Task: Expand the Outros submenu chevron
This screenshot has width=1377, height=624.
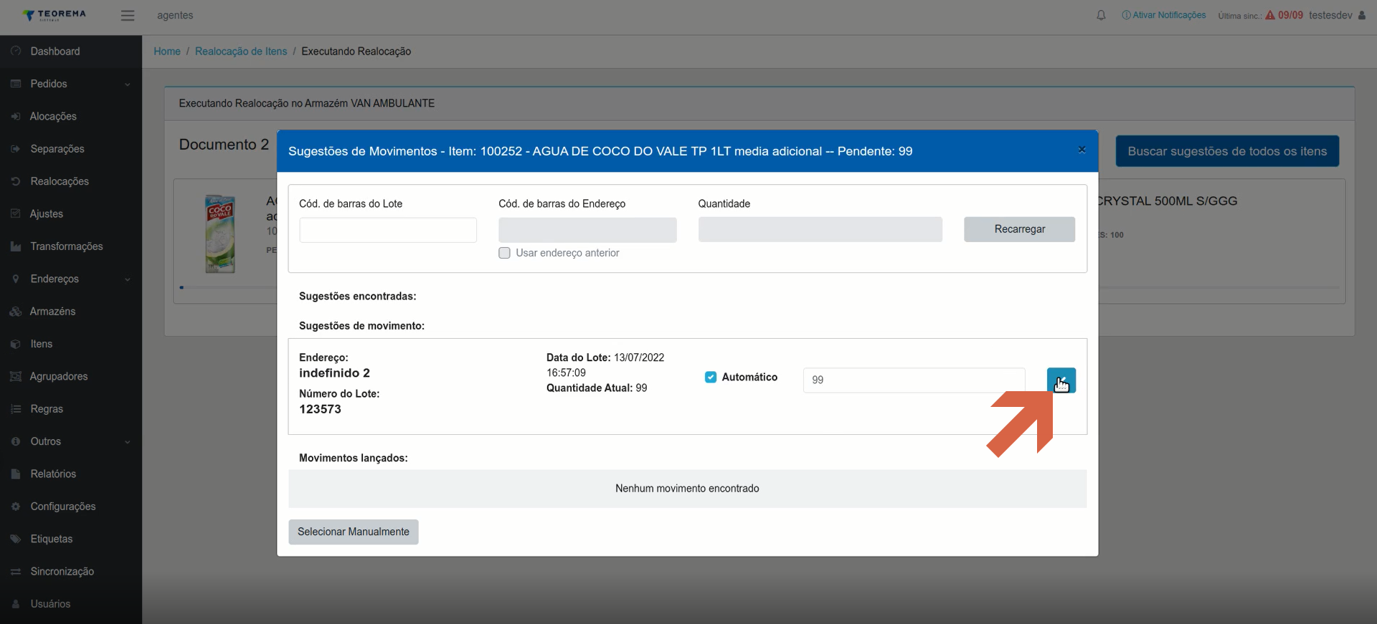Action: tap(128, 442)
